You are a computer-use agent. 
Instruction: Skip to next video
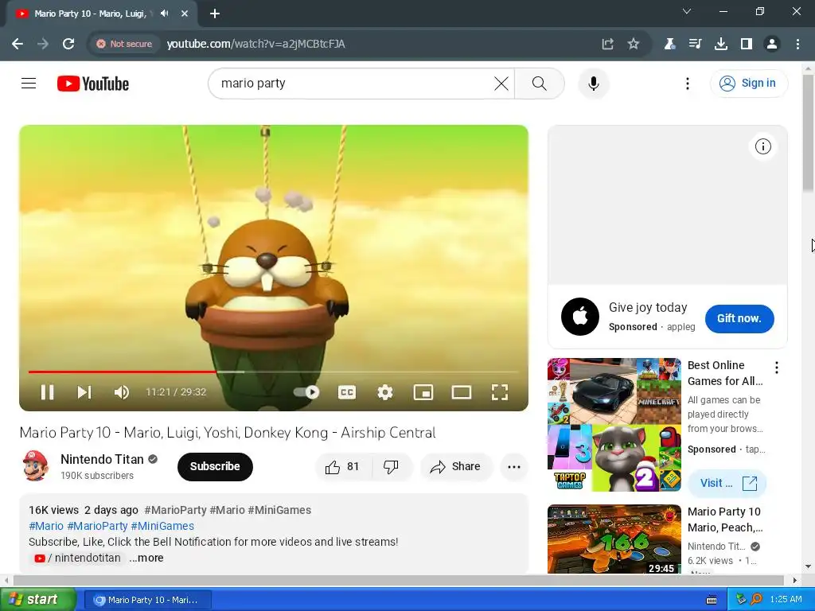84,392
